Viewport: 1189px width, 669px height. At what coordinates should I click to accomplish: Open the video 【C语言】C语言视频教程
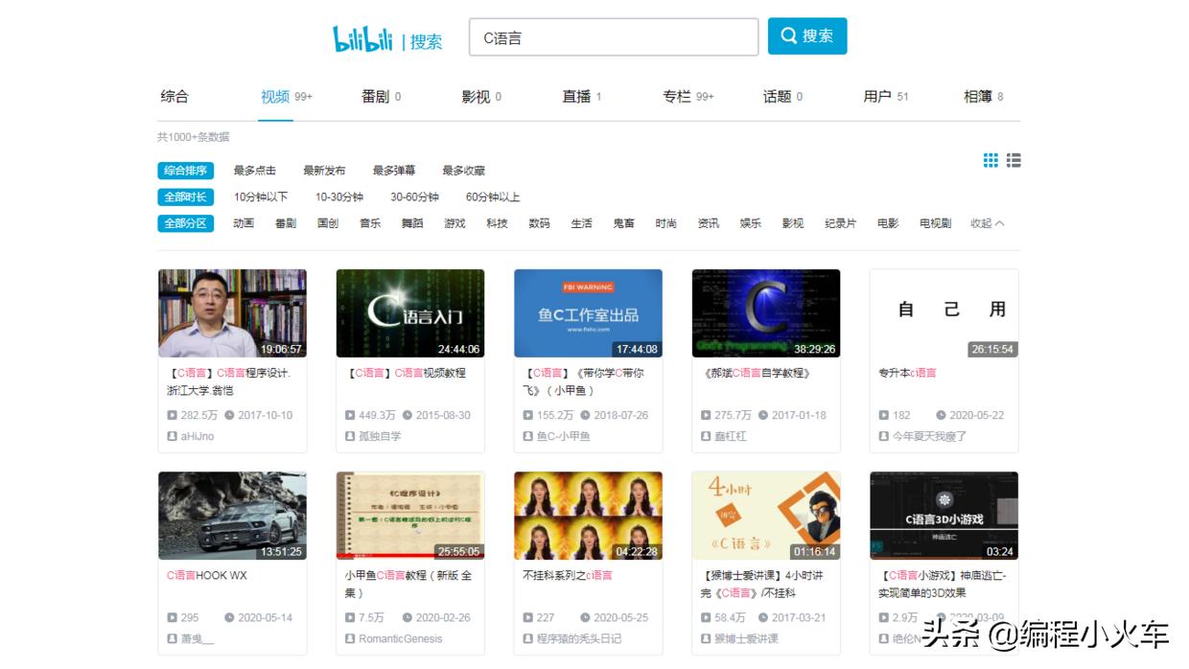[x=409, y=373]
